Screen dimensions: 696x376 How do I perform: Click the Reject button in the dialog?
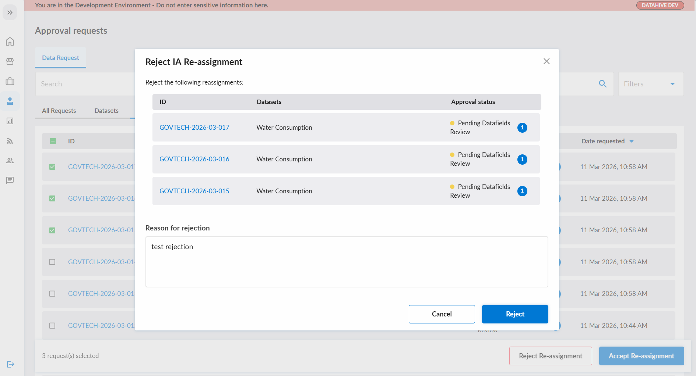click(515, 314)
